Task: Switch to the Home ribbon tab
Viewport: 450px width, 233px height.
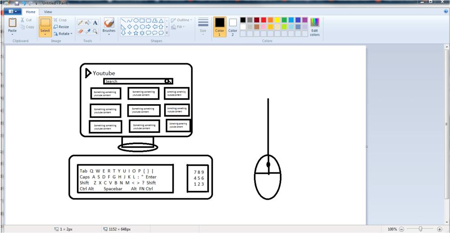Action: tap(31, 12)
